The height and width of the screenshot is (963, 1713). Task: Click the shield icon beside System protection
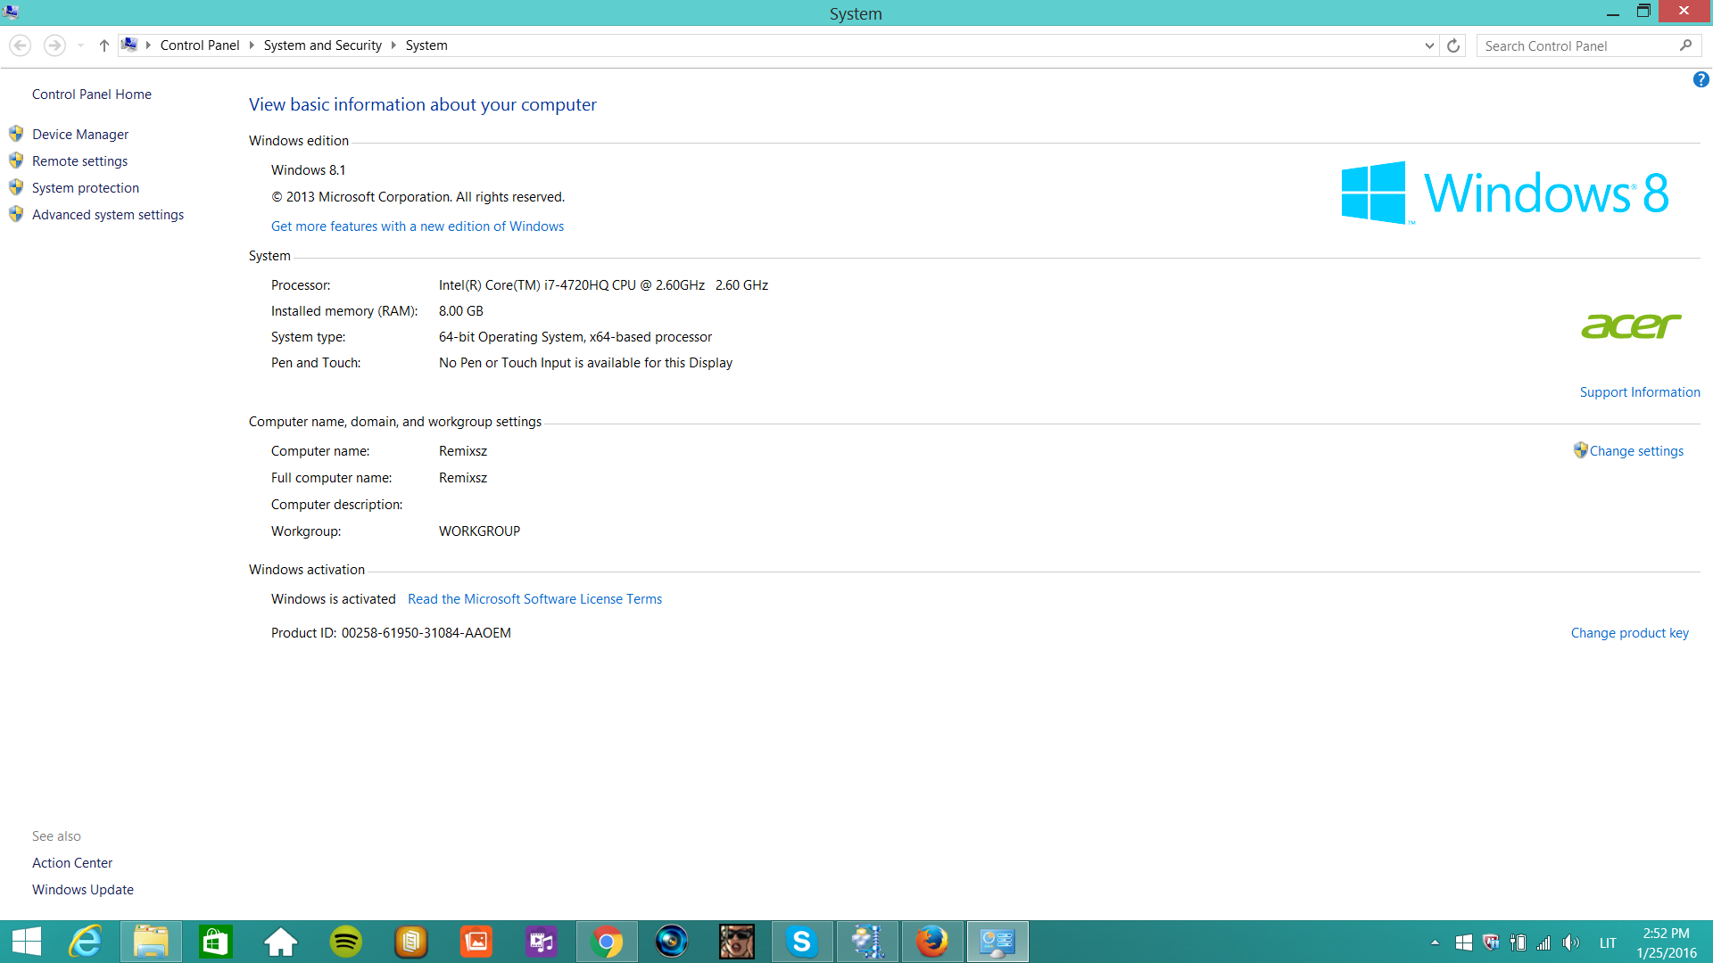[16, 187]
